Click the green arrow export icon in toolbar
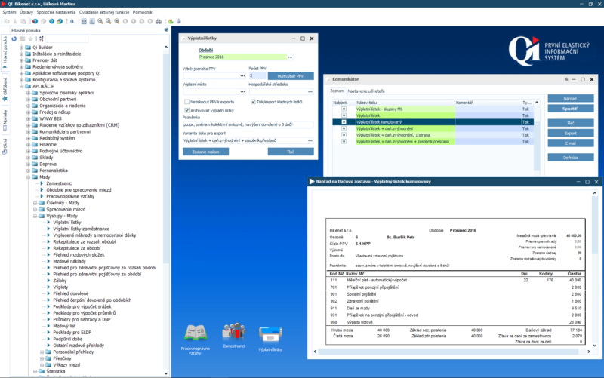 point(171,21)
